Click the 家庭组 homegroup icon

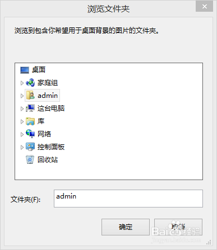tap(30, 83)
